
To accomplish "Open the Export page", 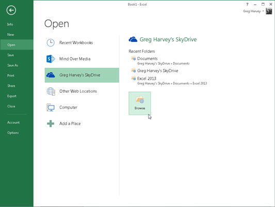I will (x=12, y=96).
